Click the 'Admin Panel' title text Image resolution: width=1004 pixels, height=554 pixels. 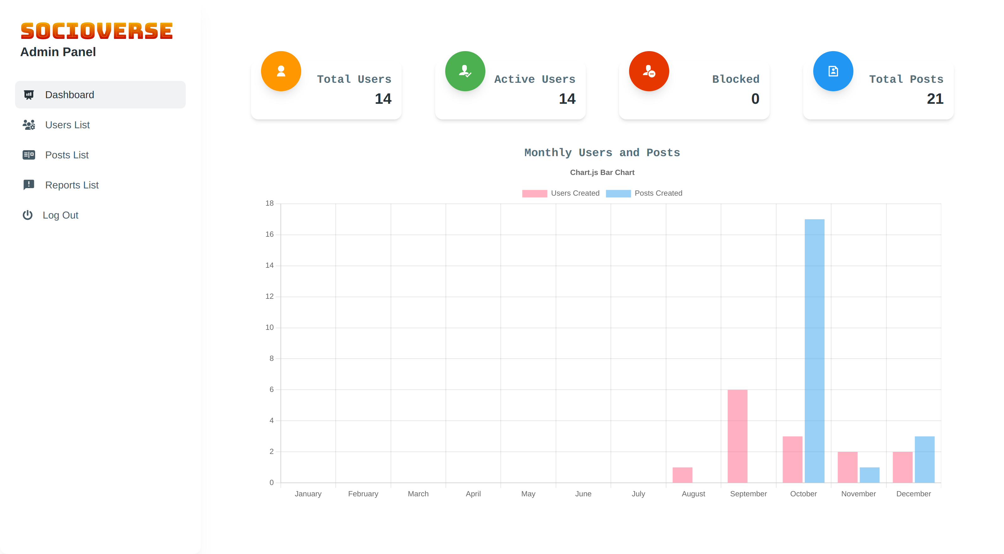(58, 52)
